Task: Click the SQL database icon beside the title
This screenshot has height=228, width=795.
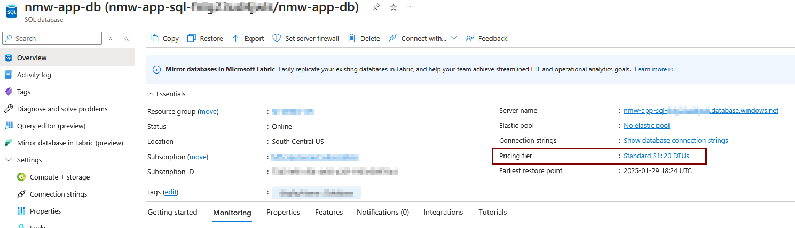Action: click(x=12, y=12)
